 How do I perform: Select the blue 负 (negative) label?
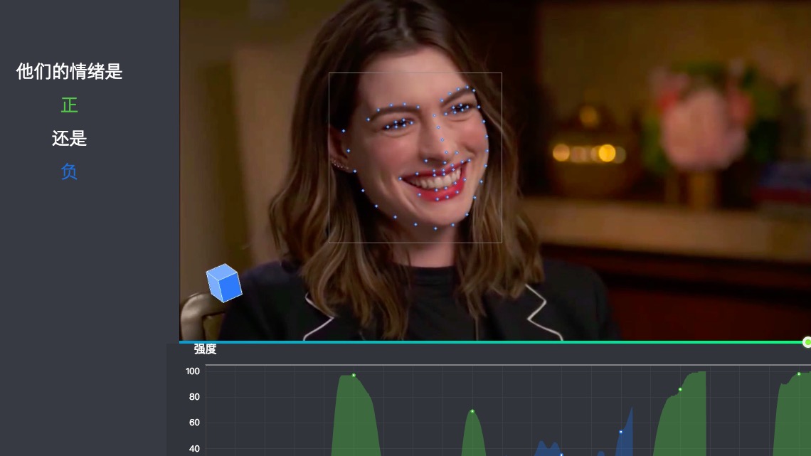69,171
